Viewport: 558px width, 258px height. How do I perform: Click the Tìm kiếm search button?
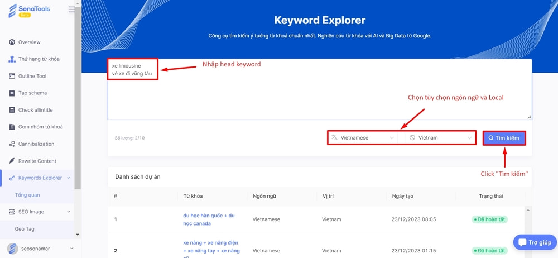pyautogui.click(x=504, y=138)
